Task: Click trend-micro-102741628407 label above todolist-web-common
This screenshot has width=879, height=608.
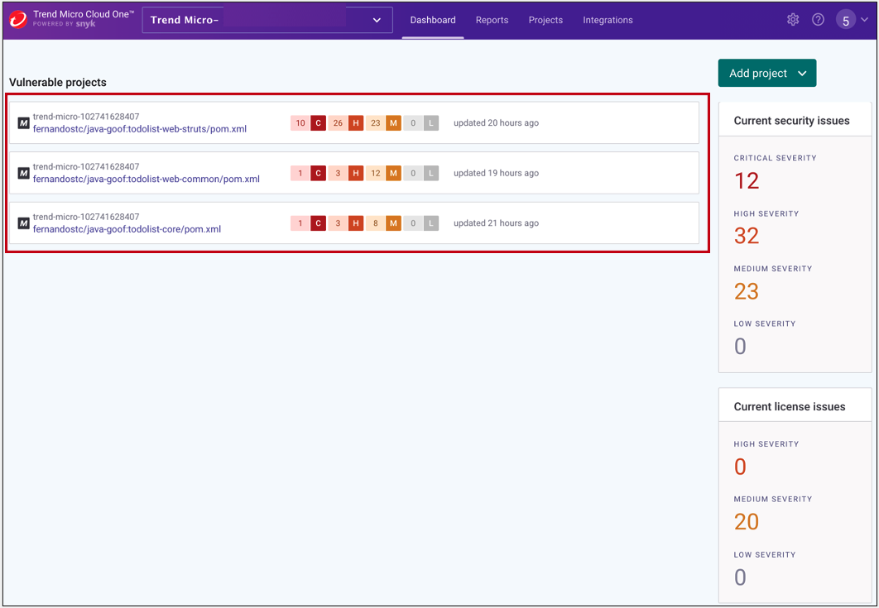Action: (86, 166)
